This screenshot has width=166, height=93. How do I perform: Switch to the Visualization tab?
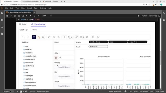point(38,24)
